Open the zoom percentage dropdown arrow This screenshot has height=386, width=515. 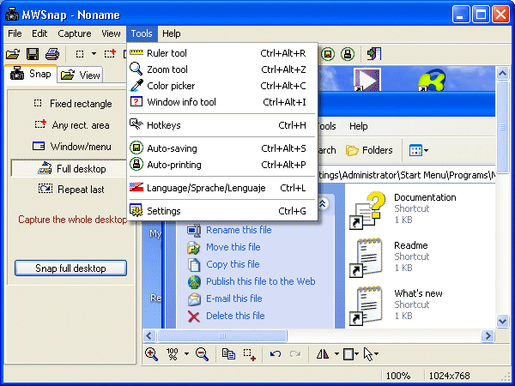[186, 353]
